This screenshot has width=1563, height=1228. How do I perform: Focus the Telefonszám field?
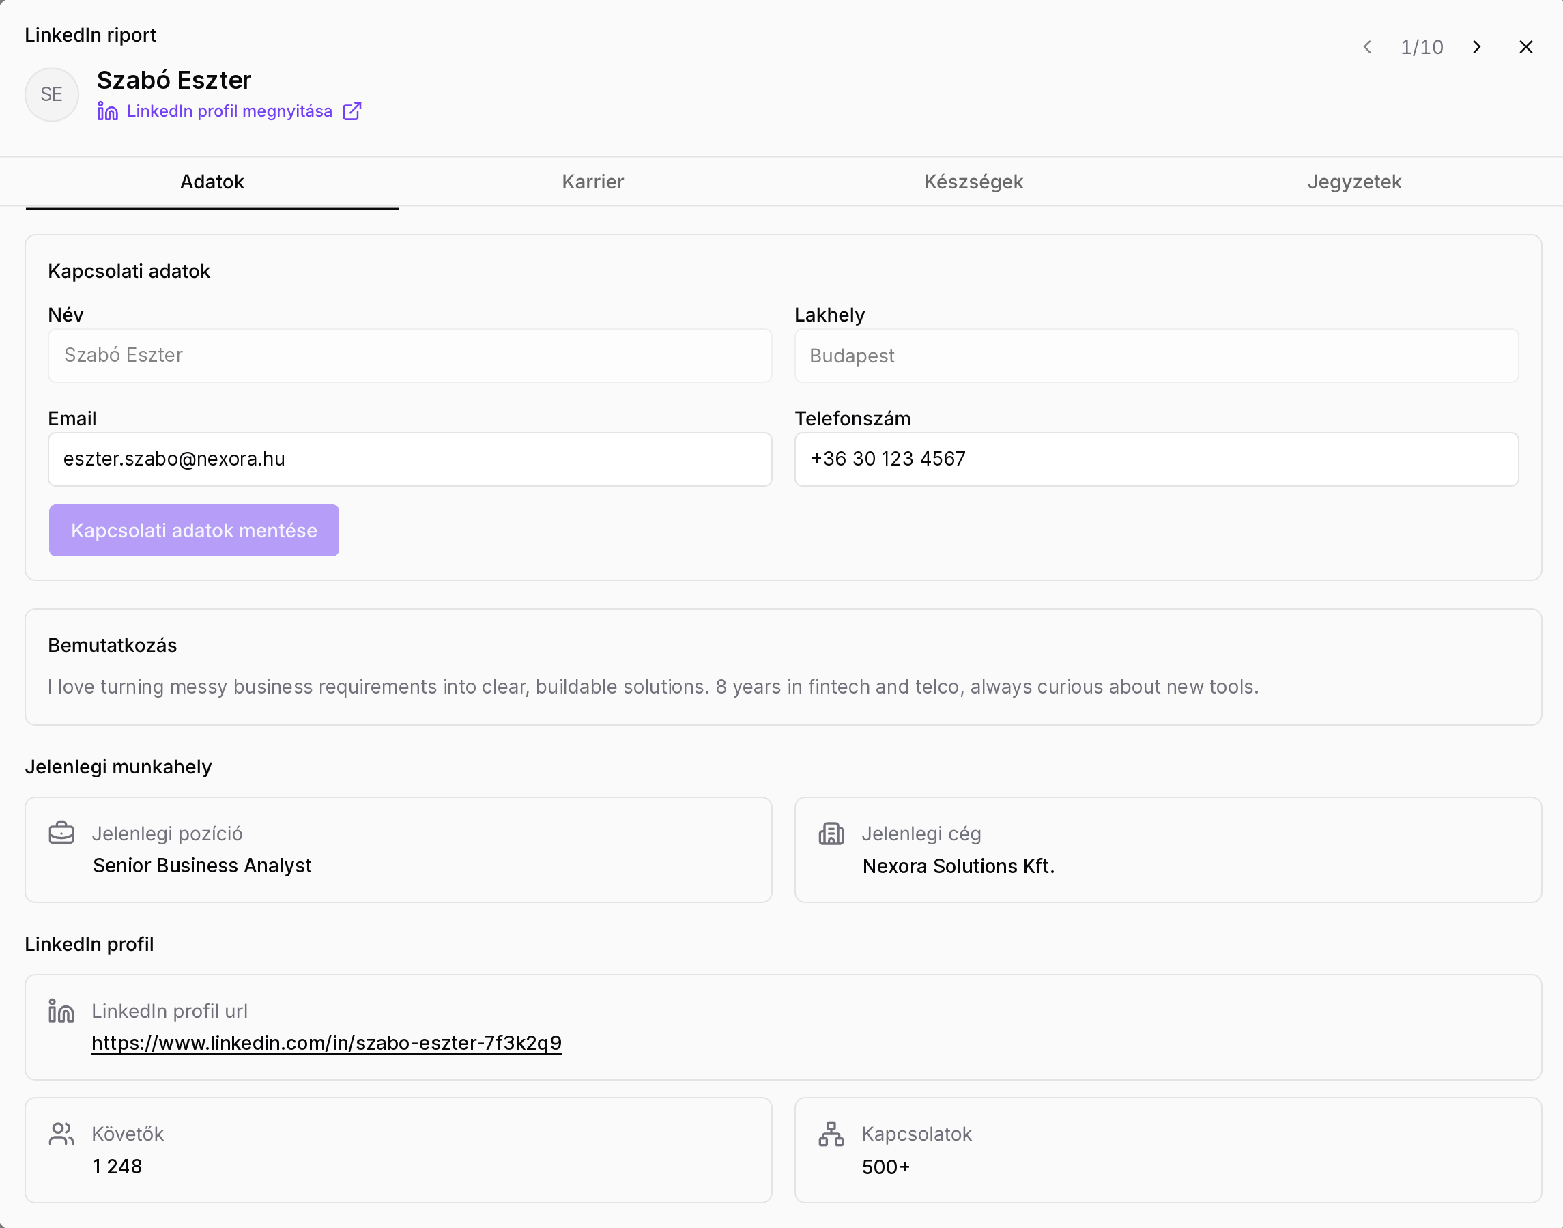click(1156, 459)
